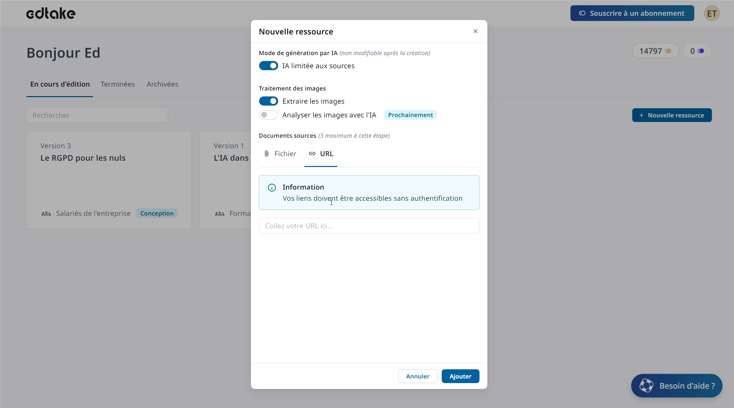Screen dimensions: 734x408
Task: Click the lifebuoy help icon
Action: (646, 386)
